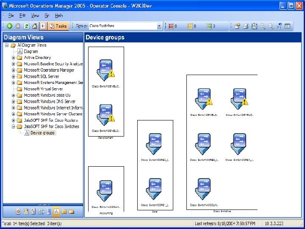The image size is (305, 229).
Task: Open My Views starred folder icon
Action: [x=64, y=212]
